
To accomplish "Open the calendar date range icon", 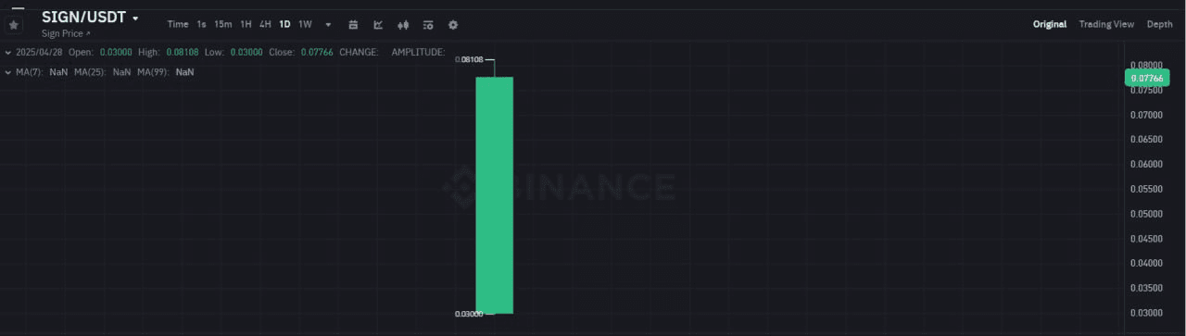I will coord(353,25).
